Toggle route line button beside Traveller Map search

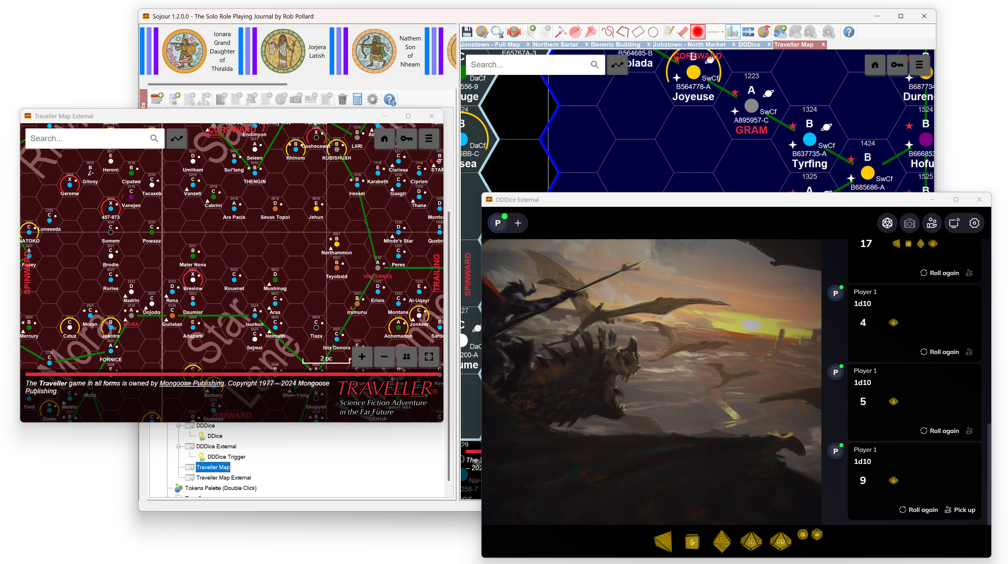click(x=177, y=139)
